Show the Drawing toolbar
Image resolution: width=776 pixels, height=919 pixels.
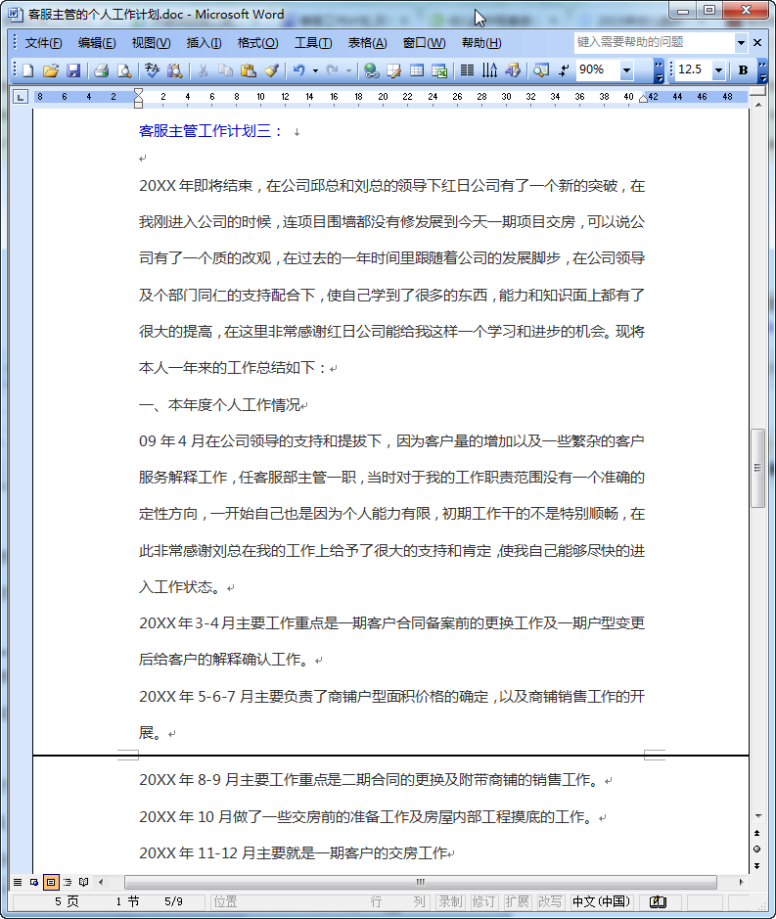coord(513,70)
